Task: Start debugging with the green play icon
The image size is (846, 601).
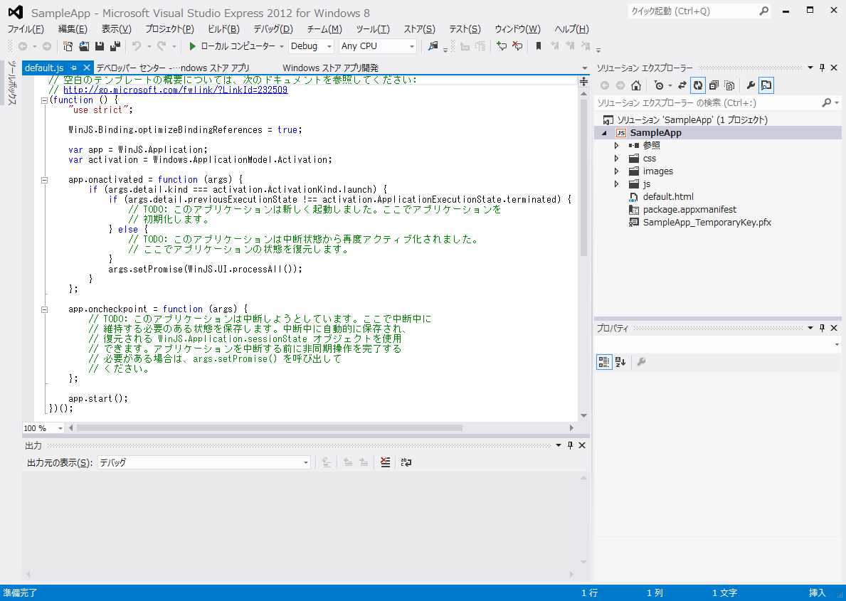Action: (192, 46)
